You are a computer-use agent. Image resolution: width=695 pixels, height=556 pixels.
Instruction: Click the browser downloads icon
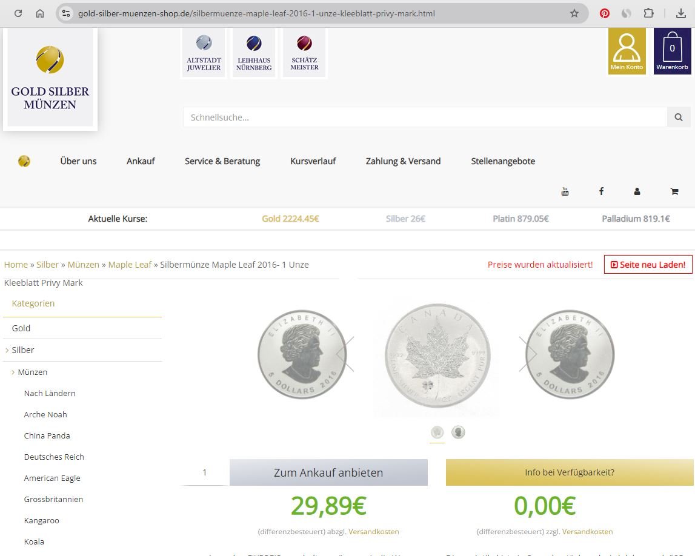click(680, 13)
